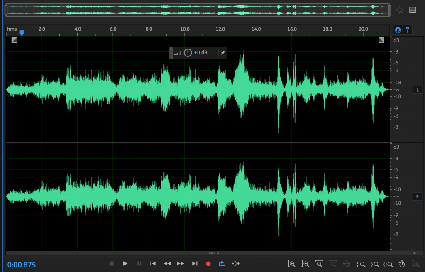The height and width of the screenshot is (272, 425).
Task: Zoom to the selection in point
Action: 361,264
